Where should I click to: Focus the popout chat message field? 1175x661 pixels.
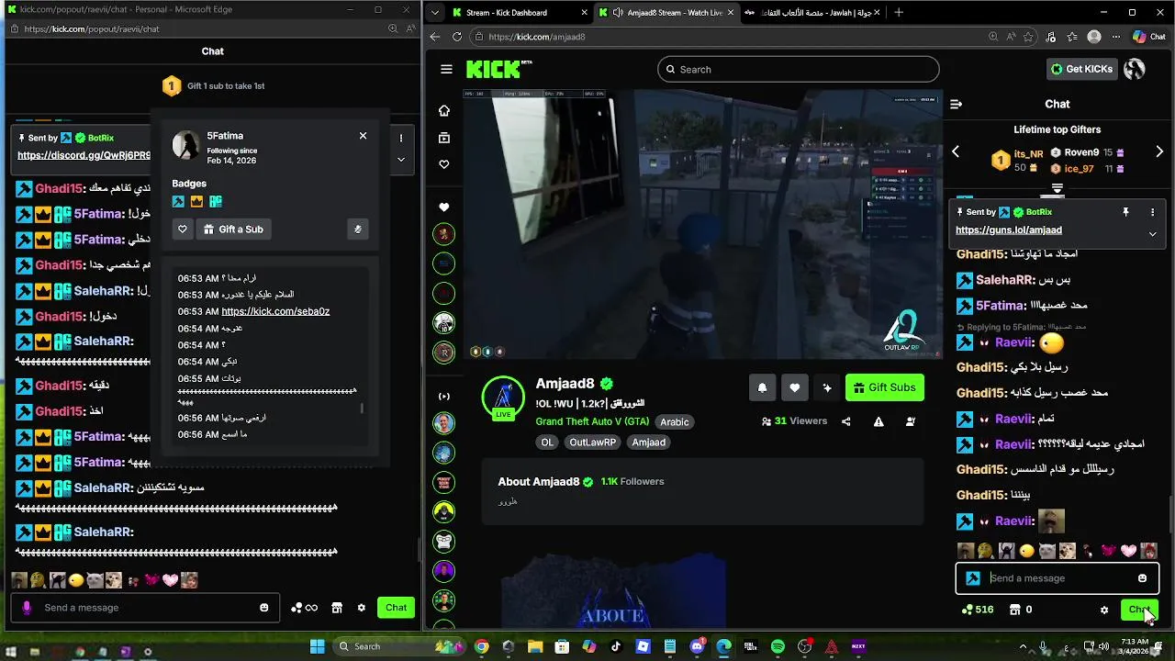tap(147, 608)
